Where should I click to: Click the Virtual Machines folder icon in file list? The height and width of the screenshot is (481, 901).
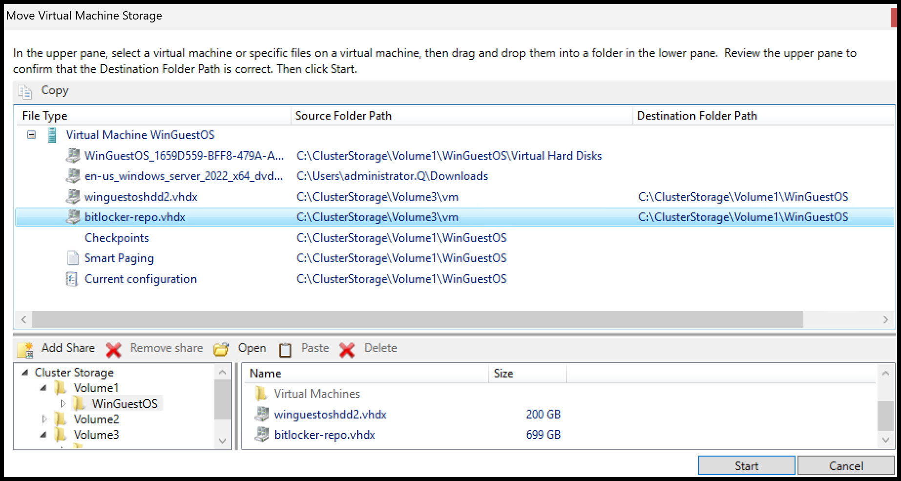pos(261,394)
